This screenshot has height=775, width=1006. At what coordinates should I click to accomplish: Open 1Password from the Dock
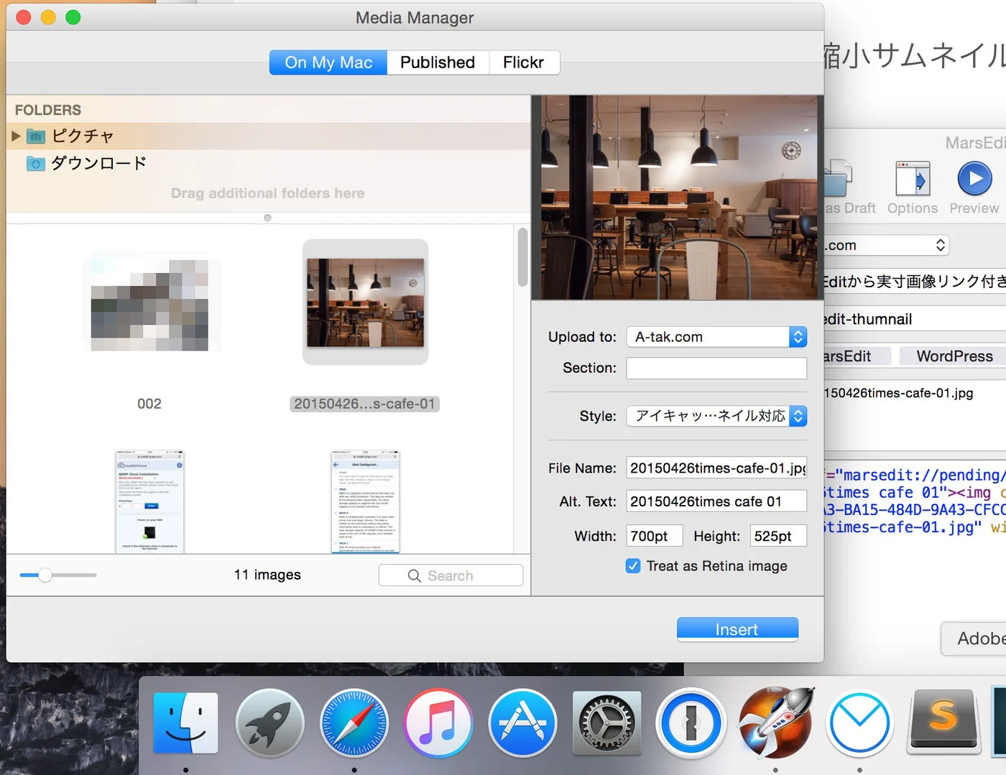point(691,723)
